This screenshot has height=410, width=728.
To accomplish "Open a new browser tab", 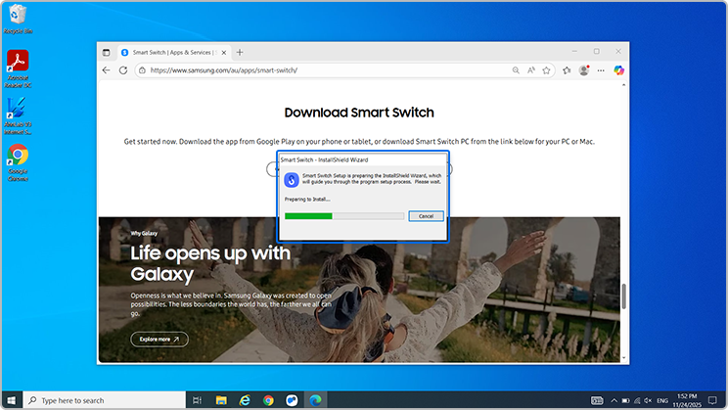I will pyautogui.click(x=240, y=52).
